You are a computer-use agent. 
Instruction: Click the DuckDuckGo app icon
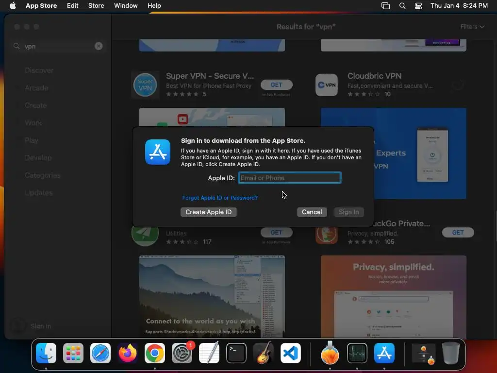click(327, 236)
